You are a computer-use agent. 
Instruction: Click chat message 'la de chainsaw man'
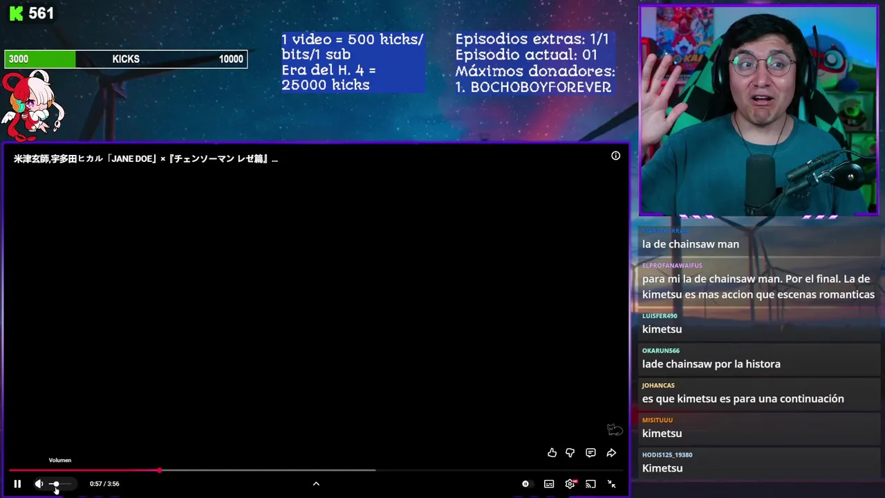pos(691,244)
